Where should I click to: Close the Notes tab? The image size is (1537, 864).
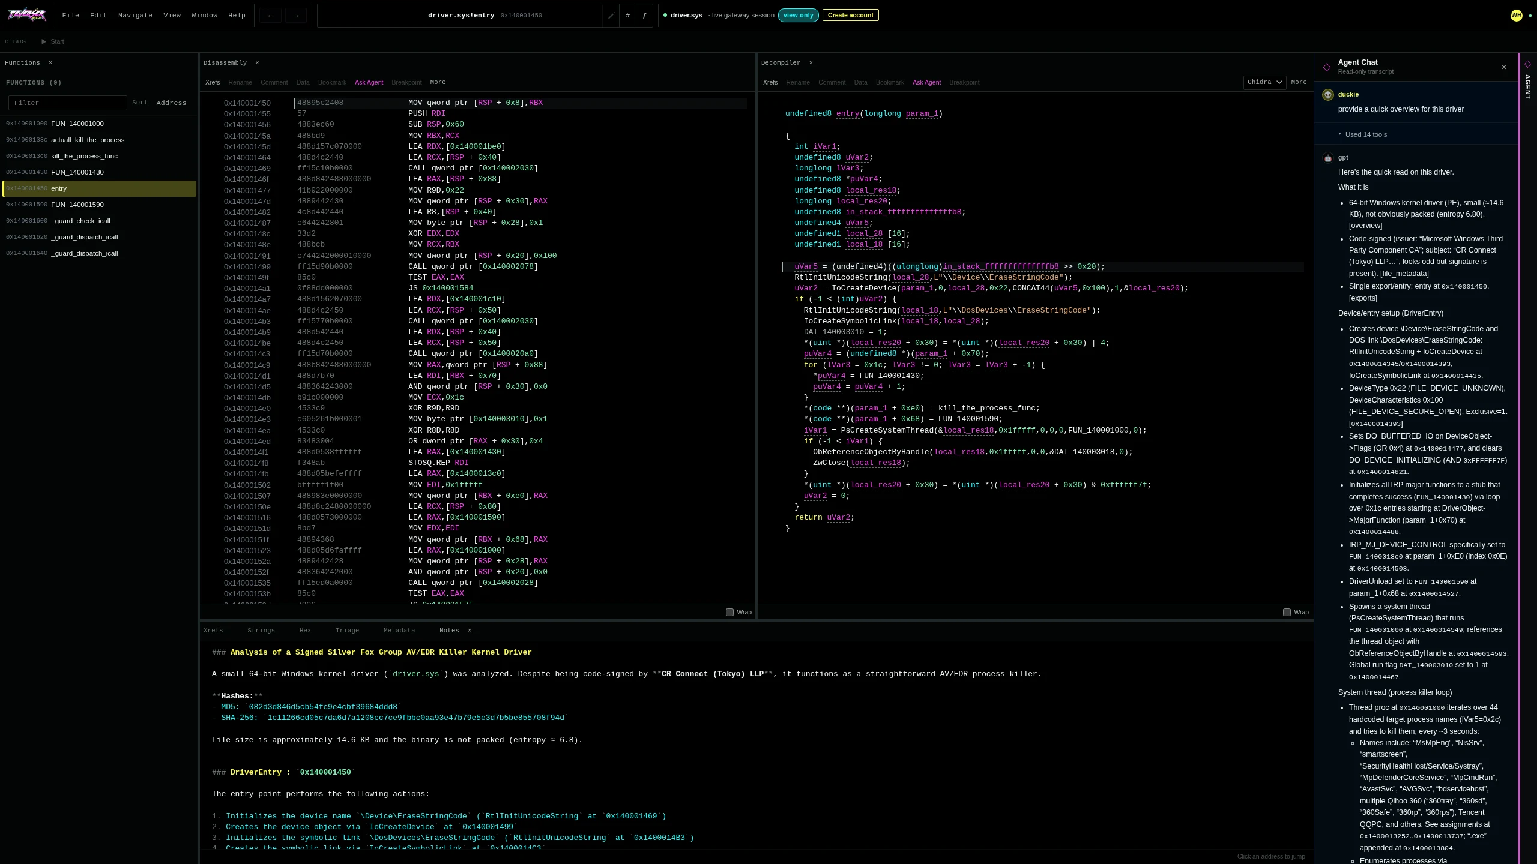coord(470,630)
